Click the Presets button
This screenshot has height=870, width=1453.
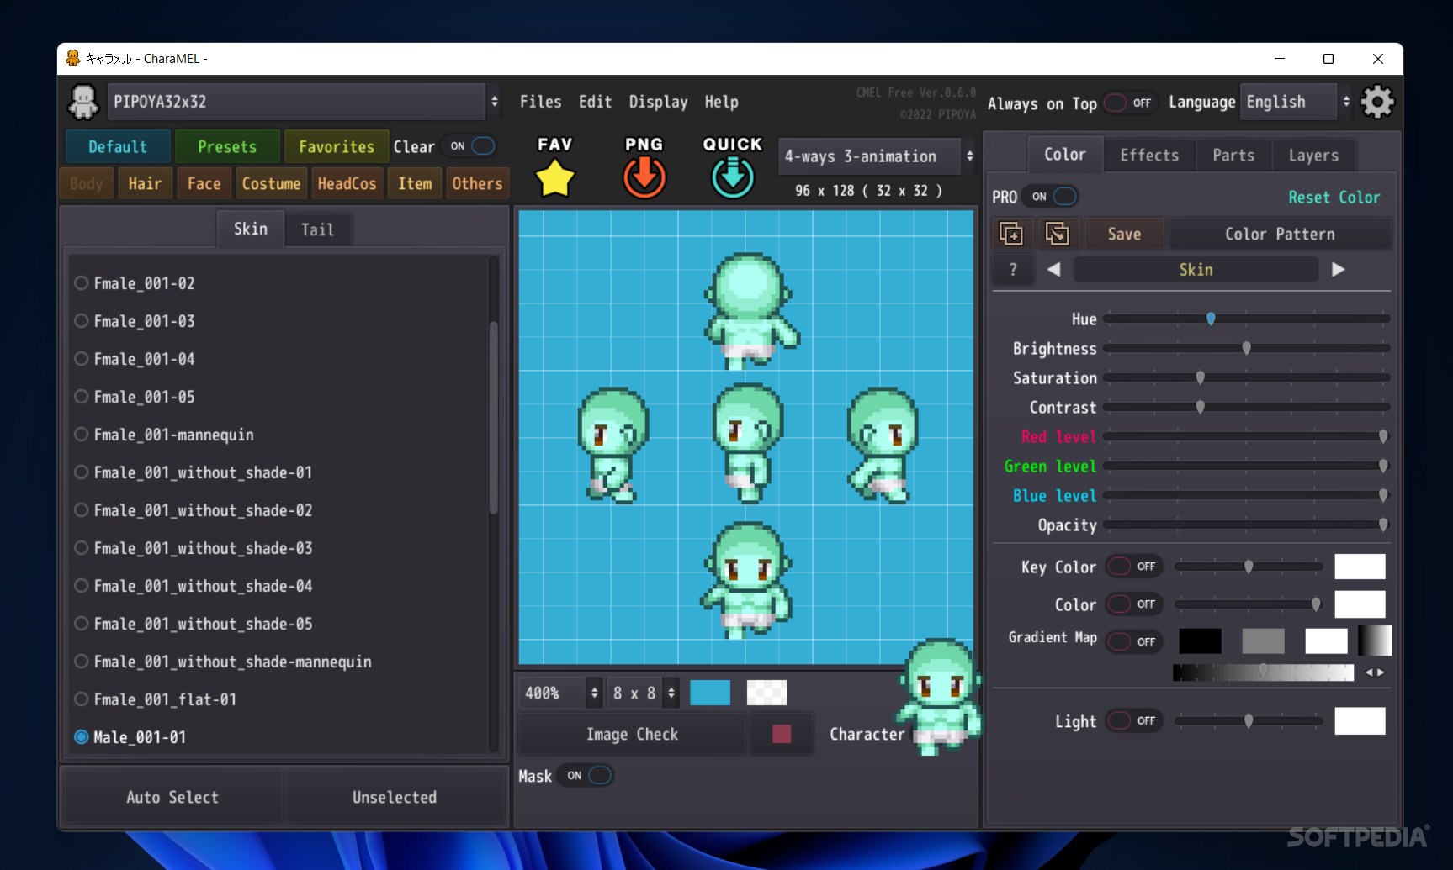227,146
